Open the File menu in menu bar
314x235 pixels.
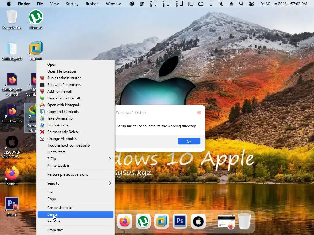(x=40, y=4)
